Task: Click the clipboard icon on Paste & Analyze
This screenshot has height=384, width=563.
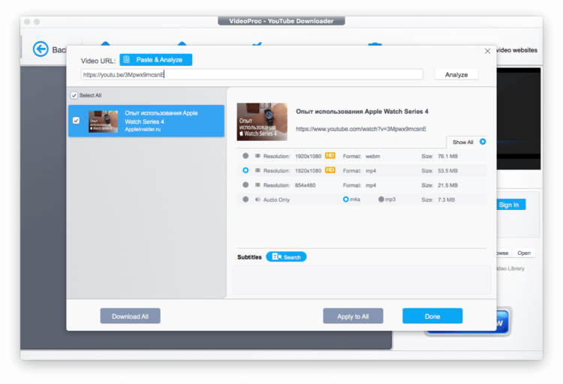Action: [127, 59]
